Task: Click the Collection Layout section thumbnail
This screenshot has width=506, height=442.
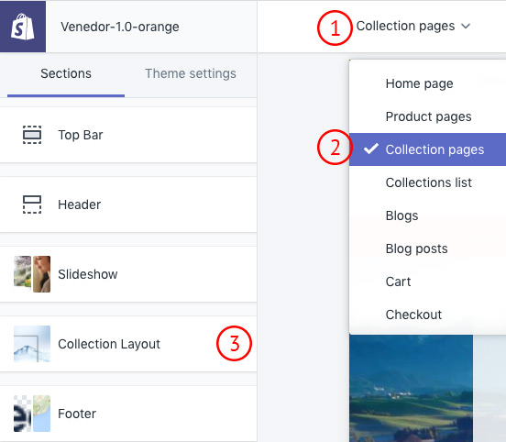Action: [x=32, y=344]
